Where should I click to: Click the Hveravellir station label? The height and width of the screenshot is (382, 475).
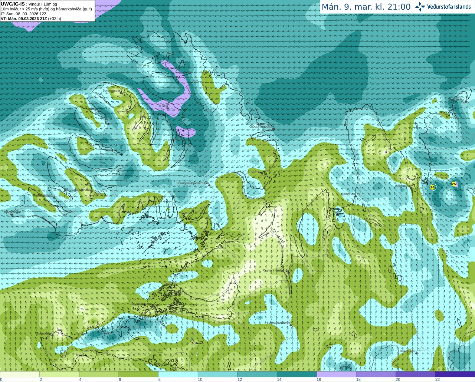(407, 351)
